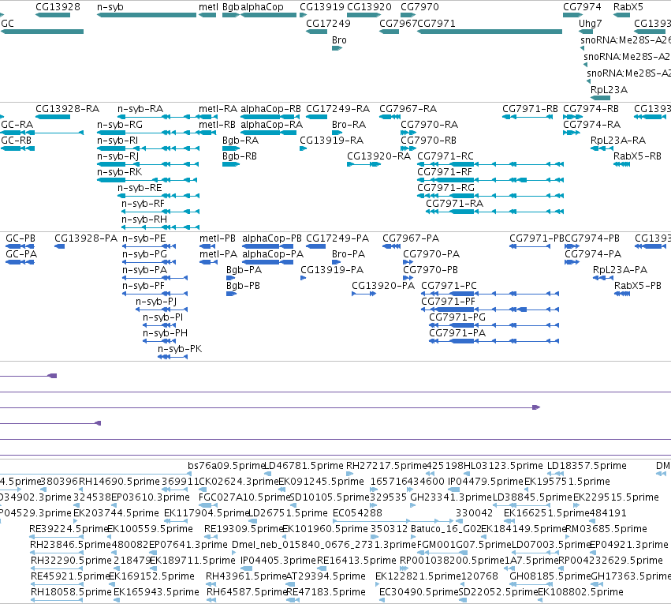Viewport: 671px width, 604px height.
Task: Click protein CG13928-PA label
Action: [86, 238]
